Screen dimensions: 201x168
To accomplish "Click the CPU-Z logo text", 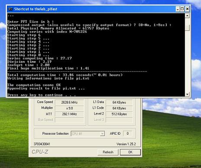I will click(40, 152).
